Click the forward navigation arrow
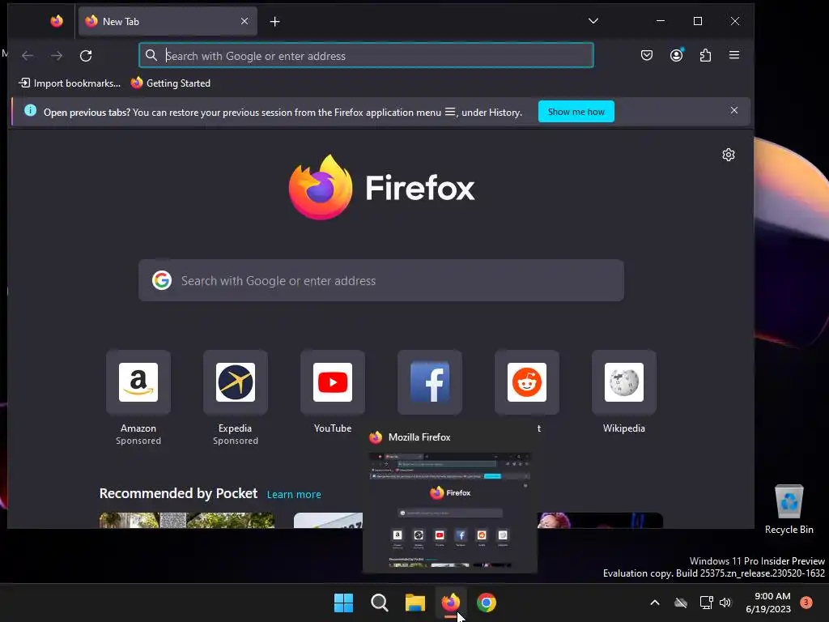Screen dimensions: 829x622 click(x=57, y=56)
